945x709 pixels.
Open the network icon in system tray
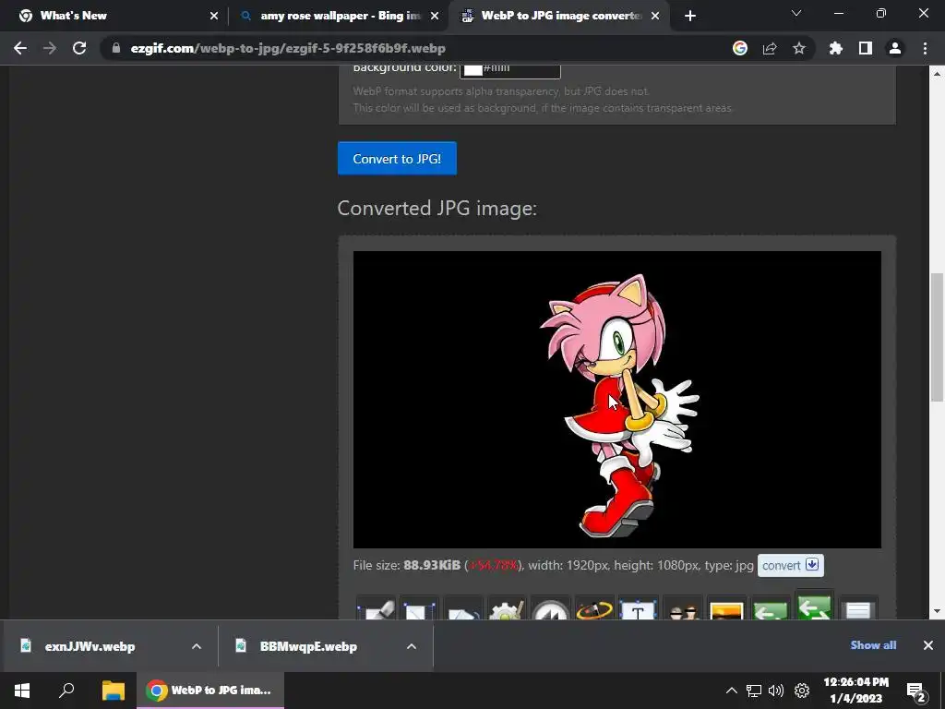[x=753, y=691]
